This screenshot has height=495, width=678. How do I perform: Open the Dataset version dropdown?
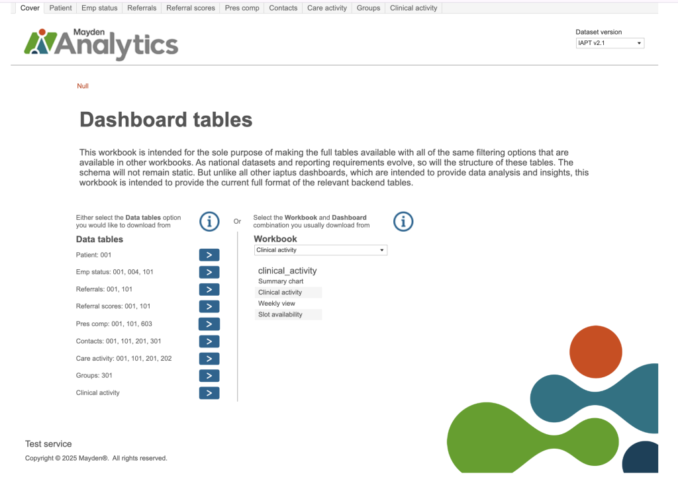[610, 43]
